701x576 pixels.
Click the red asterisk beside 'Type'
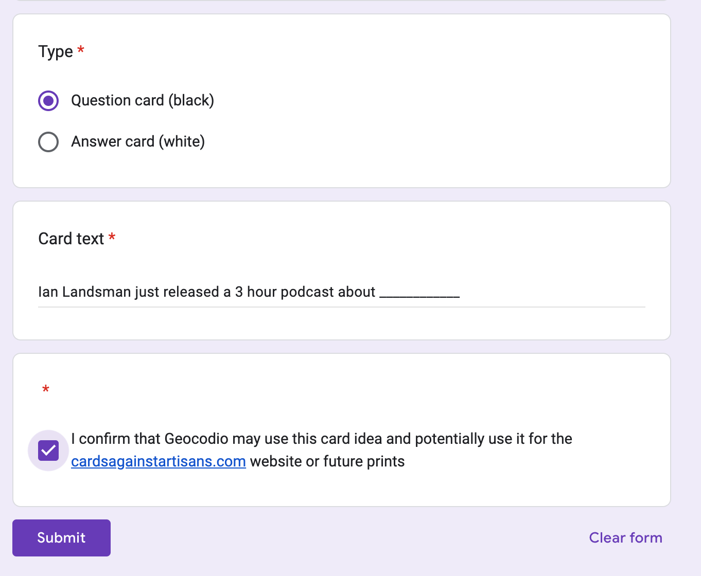(x=81, y=50)
